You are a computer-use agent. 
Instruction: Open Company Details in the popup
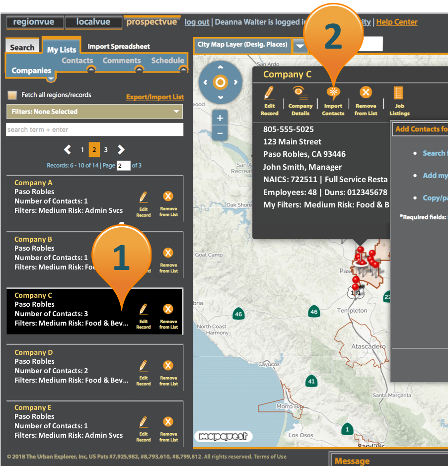coord(300,101)
